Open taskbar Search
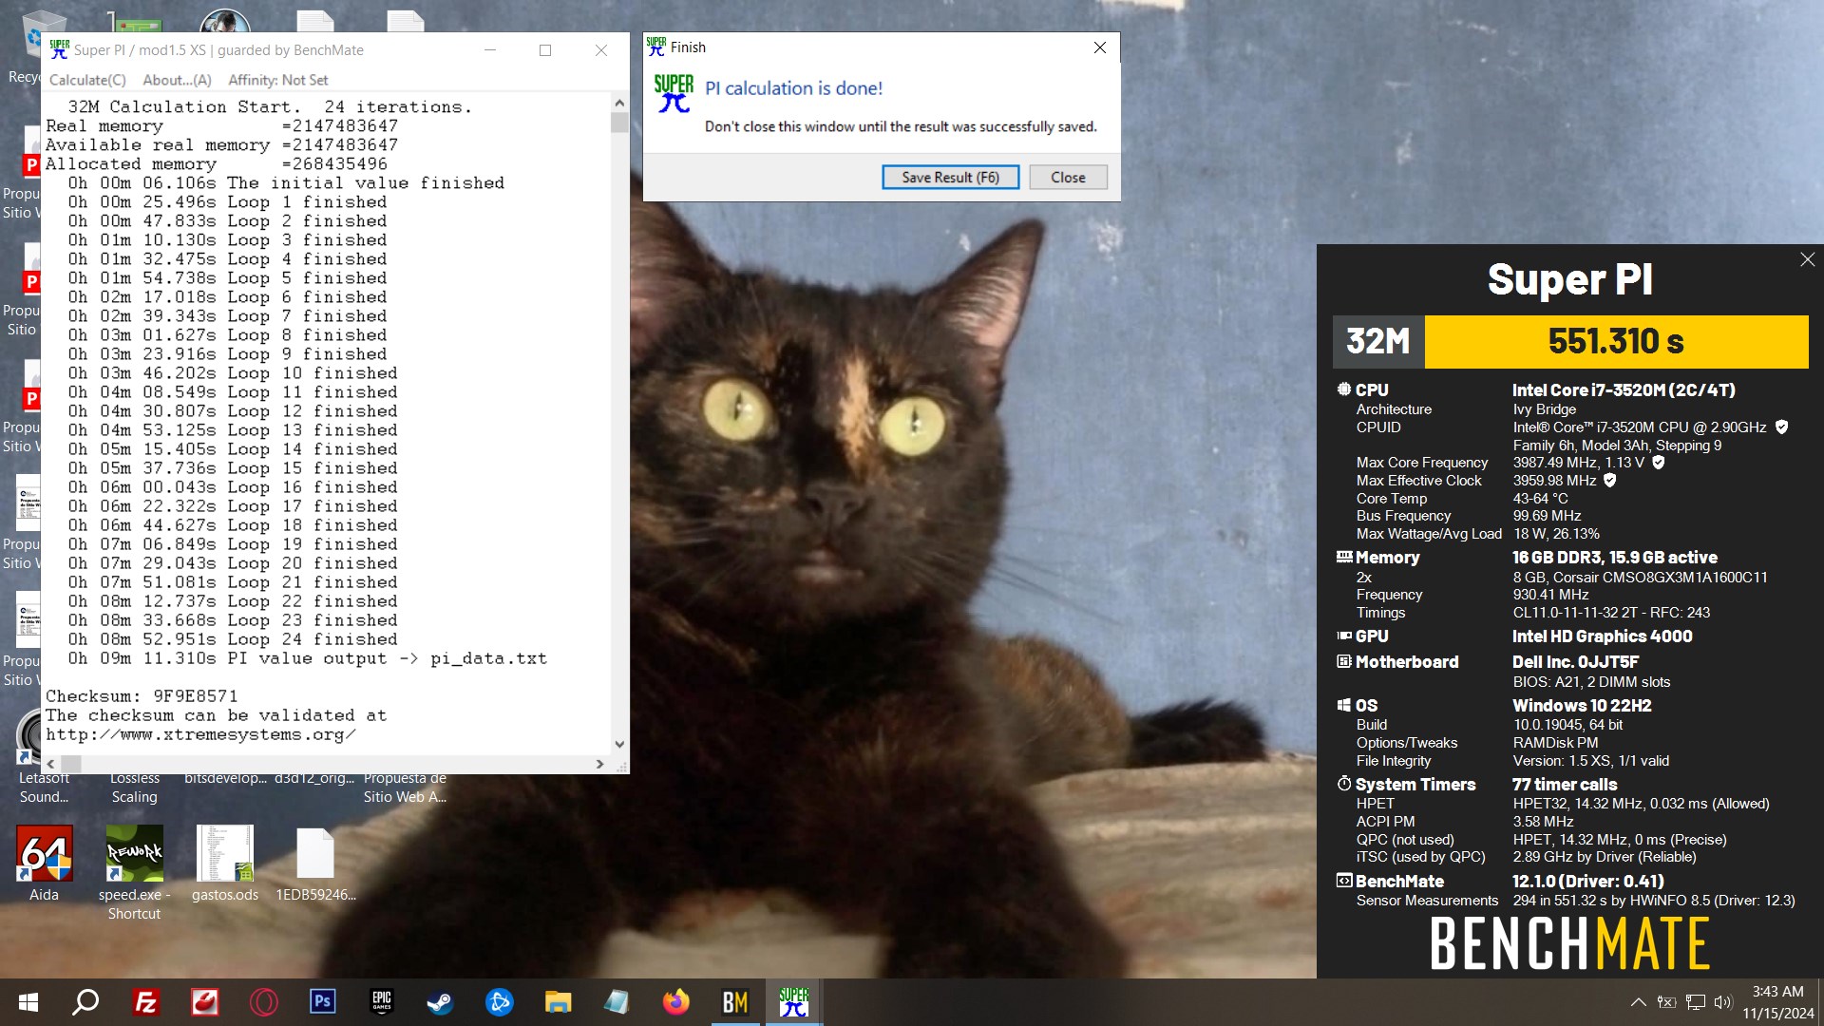Image resolution: width=1824 pixels, height=1026 pixels. 85,1002
